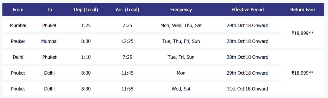
Task: Click the Mumbai–Phuket ₹18,999 return fare
Action: [303, 33]
